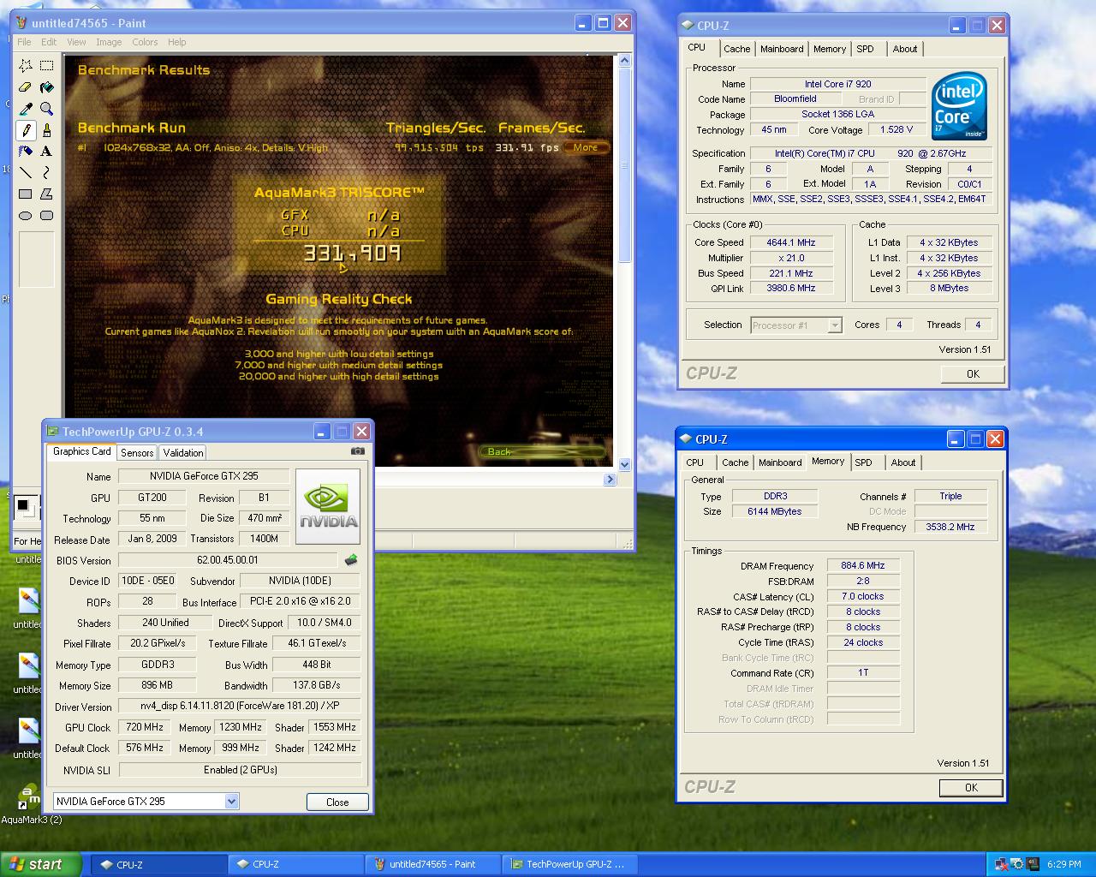Open the CPU tab in bottom CPU-Z window
Image resolution: width=1096 pixels, height=877 pixels.
pos(695,462)
